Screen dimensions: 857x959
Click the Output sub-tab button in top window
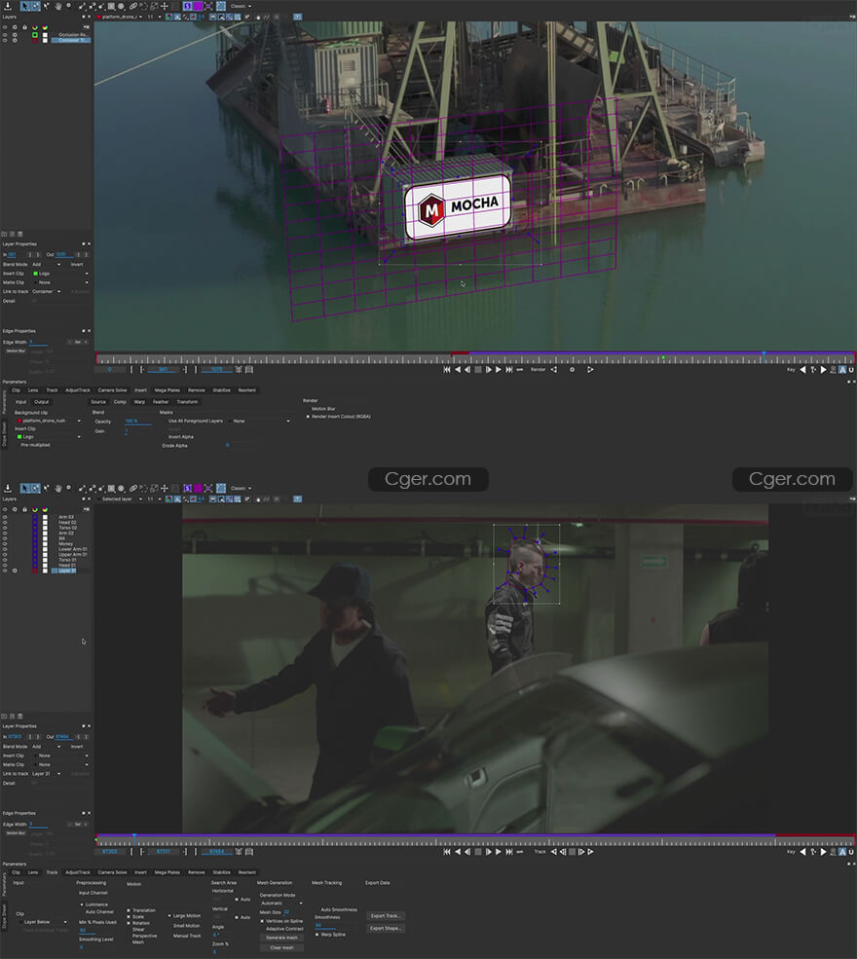42,402
